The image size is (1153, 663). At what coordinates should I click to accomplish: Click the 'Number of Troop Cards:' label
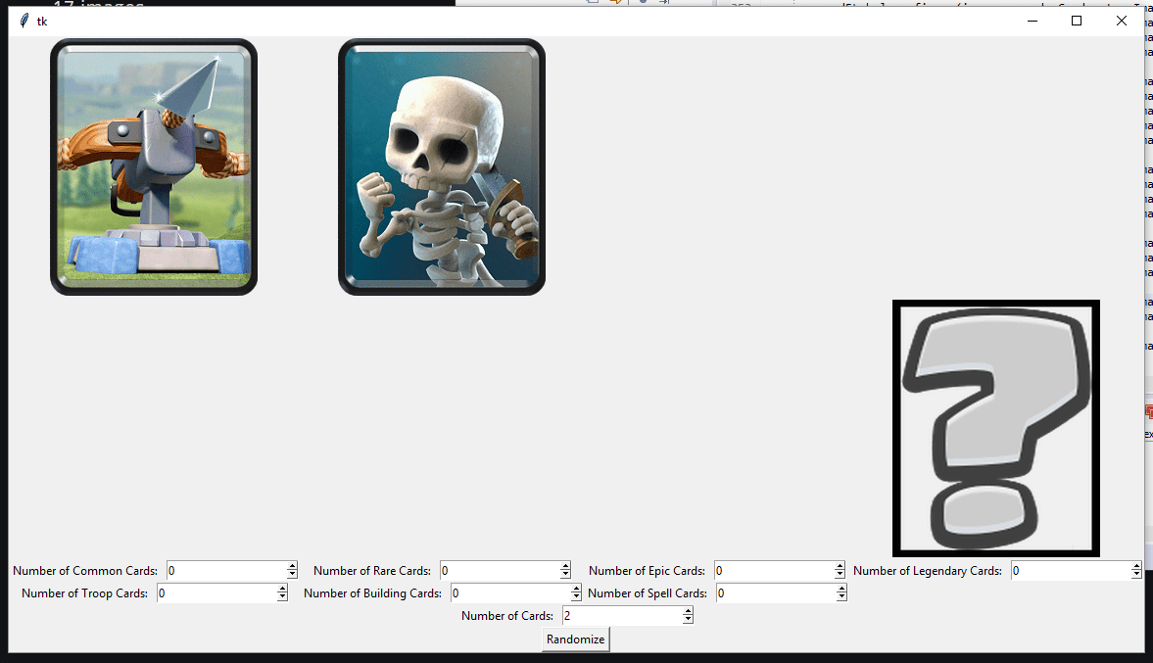pos(84,593)
